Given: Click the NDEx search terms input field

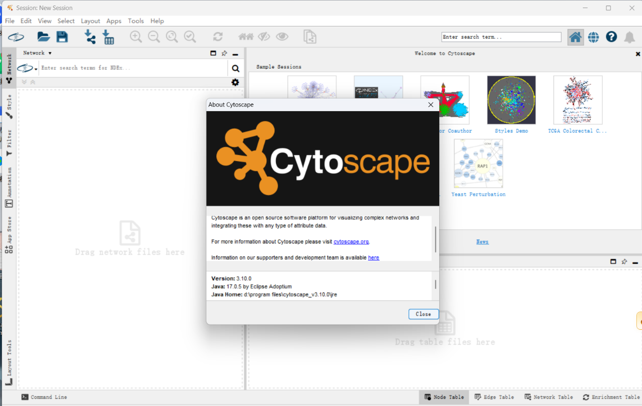Looking at the screenshot, I should pos(133,68).
